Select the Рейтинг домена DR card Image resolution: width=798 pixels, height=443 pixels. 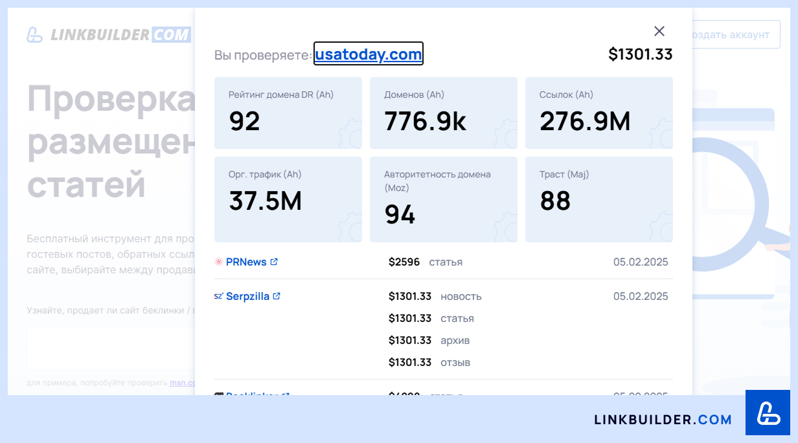click(288, 113)
